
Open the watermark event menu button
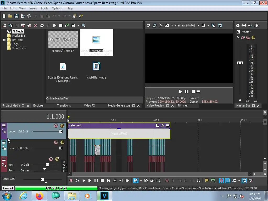pyautogui.click(x=168, y=126)
